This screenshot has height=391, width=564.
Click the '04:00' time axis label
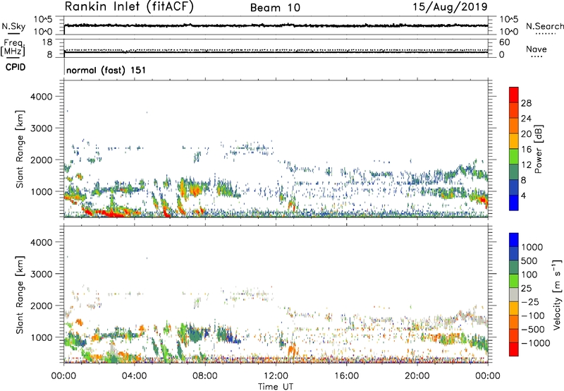pyautogui.click(x=134, y=376)
